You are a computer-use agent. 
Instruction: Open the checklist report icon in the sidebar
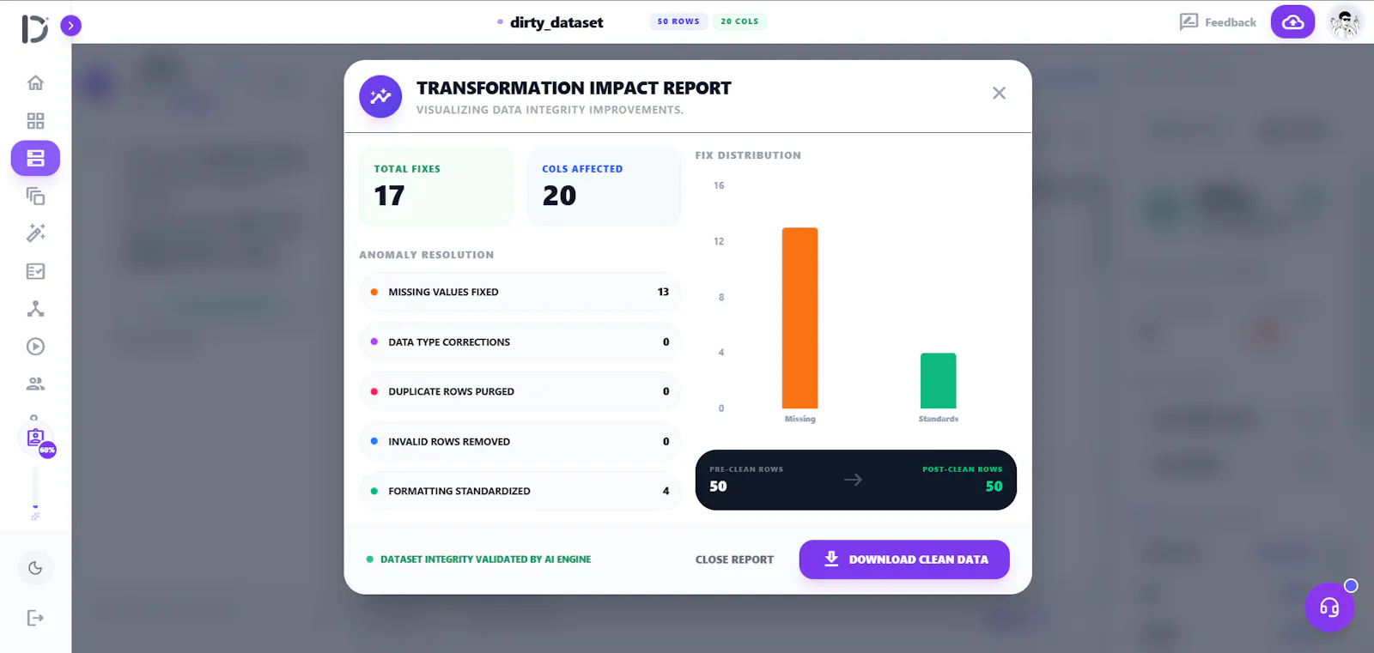pyautogui.click(x=35, y=271)
